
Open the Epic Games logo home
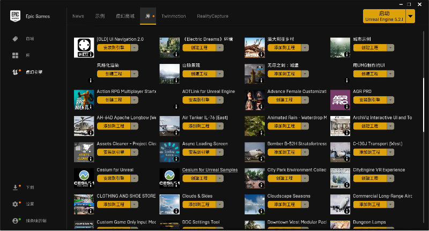(x=15, y=16)
